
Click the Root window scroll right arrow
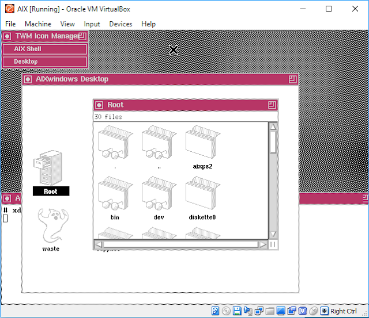263,244
